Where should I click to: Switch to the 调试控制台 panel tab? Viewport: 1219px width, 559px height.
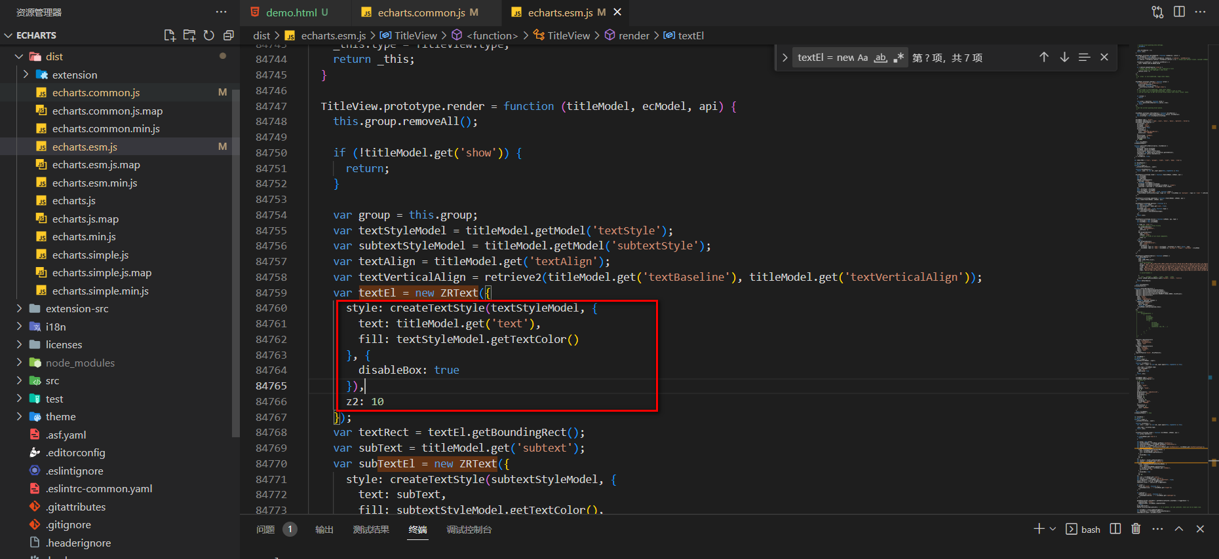[x=469, y=530]
